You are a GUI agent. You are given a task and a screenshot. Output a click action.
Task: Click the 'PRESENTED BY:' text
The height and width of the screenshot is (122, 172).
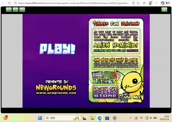[x=57, y=82]
